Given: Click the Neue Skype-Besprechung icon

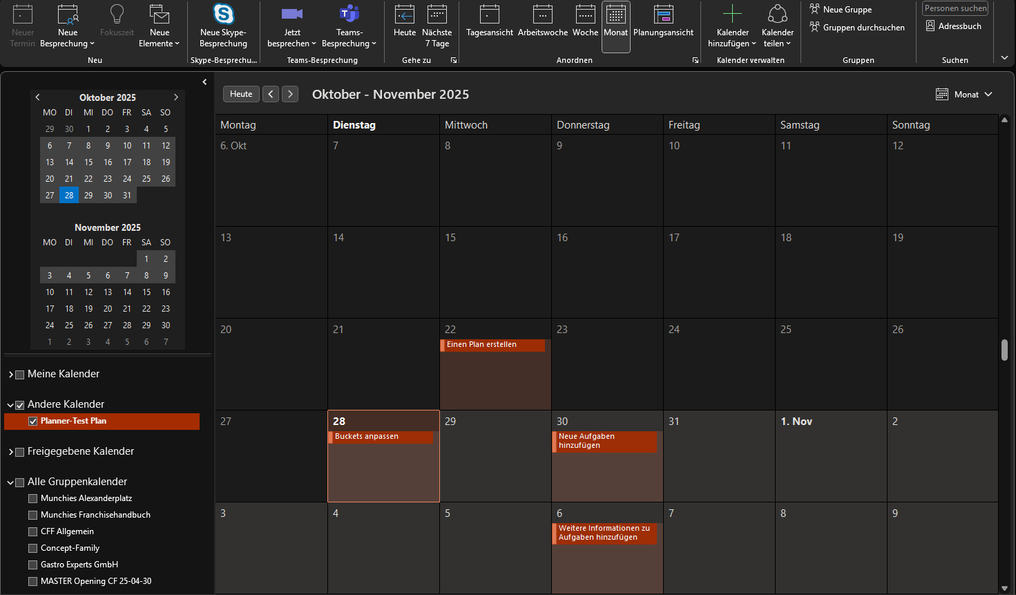Looking at the screenshot, I should (x=223, y=15).
